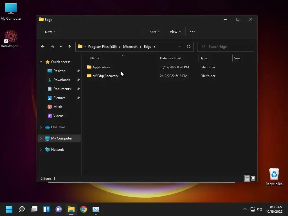Select Network in navigation pane

point(57,150)
